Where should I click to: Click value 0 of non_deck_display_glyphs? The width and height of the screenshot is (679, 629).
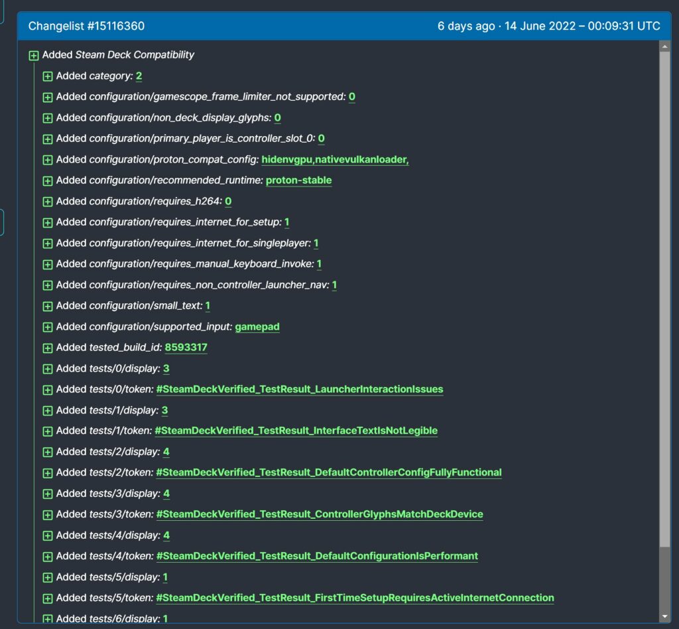pos(278,118)
